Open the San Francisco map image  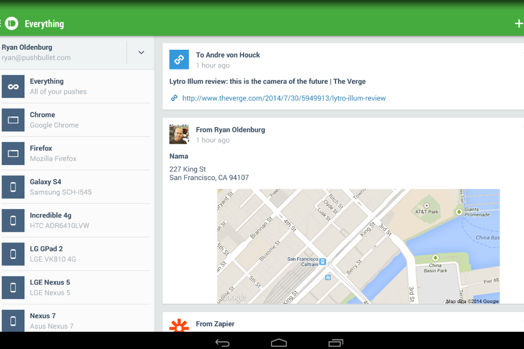[x=358, y=246]
